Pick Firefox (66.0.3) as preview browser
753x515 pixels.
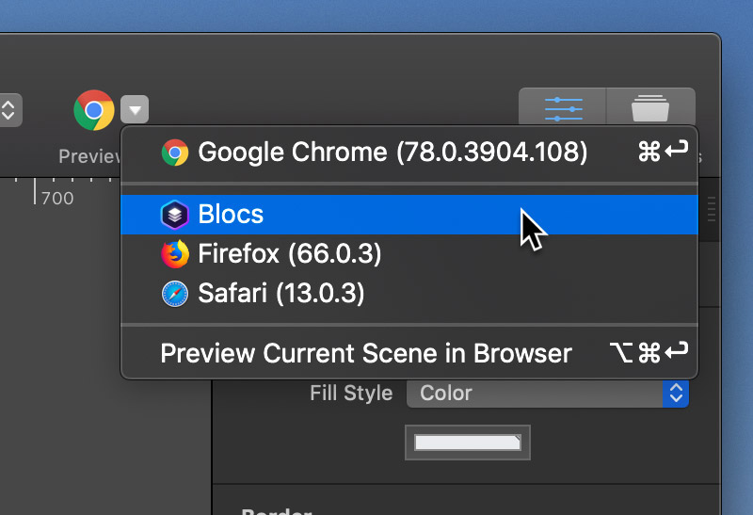click(409, 253)
